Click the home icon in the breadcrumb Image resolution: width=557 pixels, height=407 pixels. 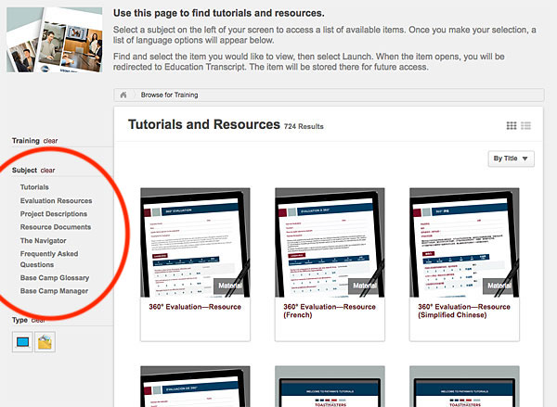123,95
